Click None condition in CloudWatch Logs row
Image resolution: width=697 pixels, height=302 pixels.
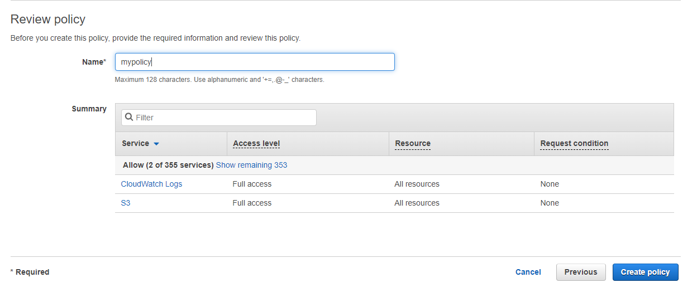[x=550, y=184]
